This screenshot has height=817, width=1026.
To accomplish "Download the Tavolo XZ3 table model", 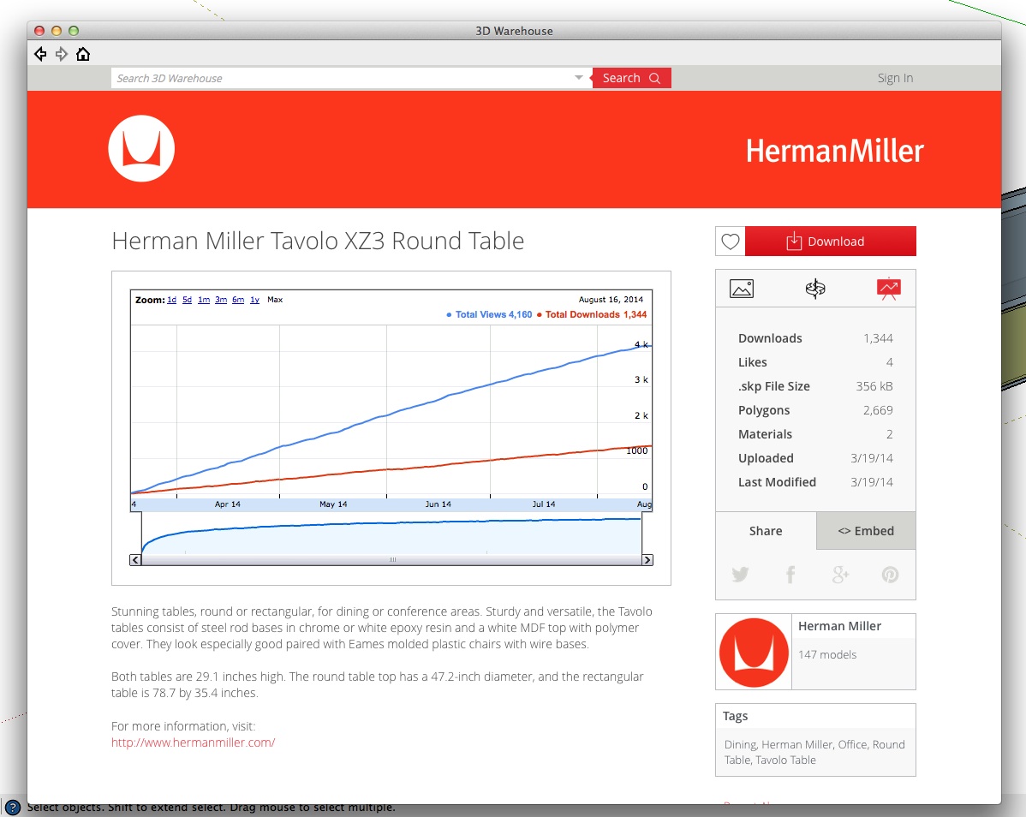I will click(x=831, y=242).
